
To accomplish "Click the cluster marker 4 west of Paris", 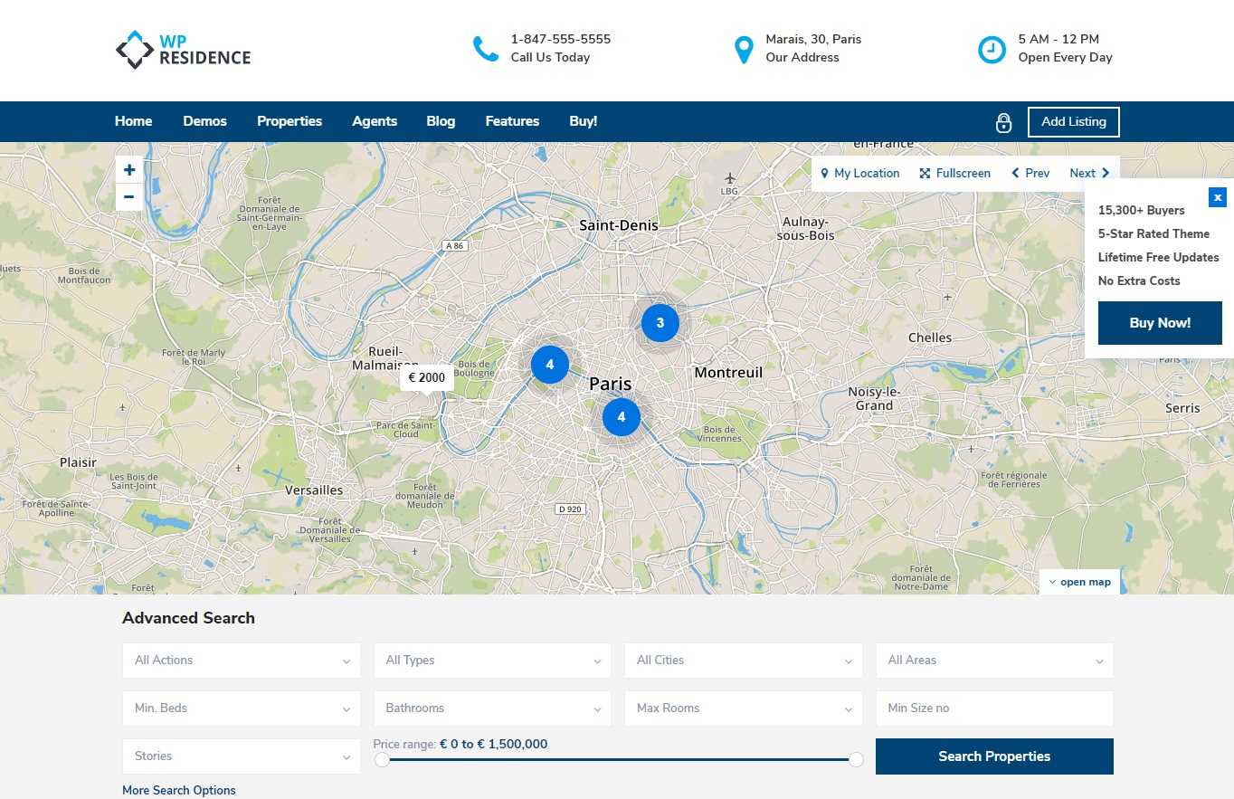I will 549,365.
